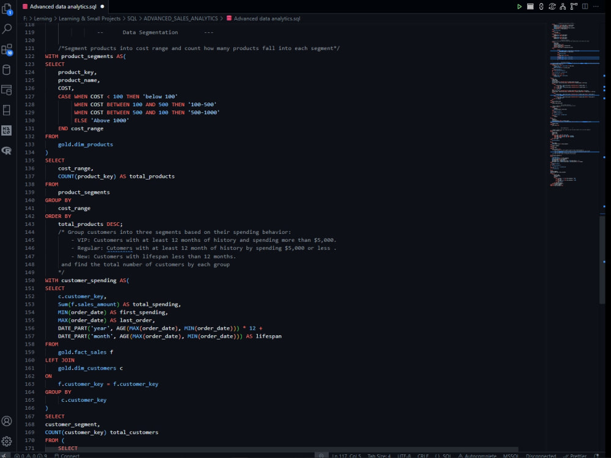This screenshot has width=611, height=458.
Task: Click the vertical scrollbar thumb of editor
Action: [602, 259]
